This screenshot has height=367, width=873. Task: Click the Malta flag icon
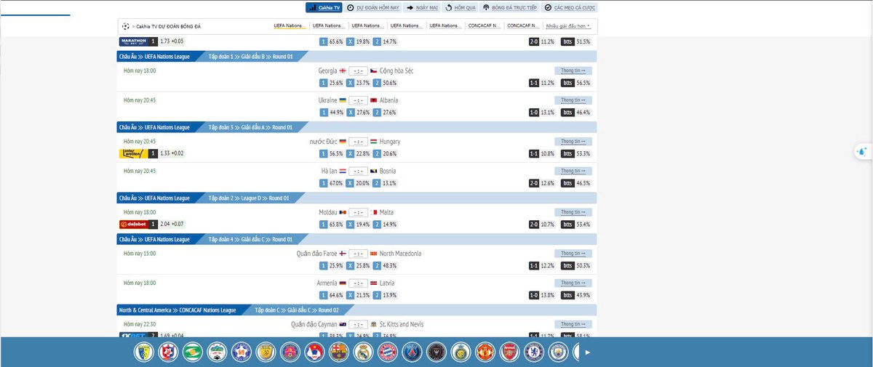coord(373,212)
